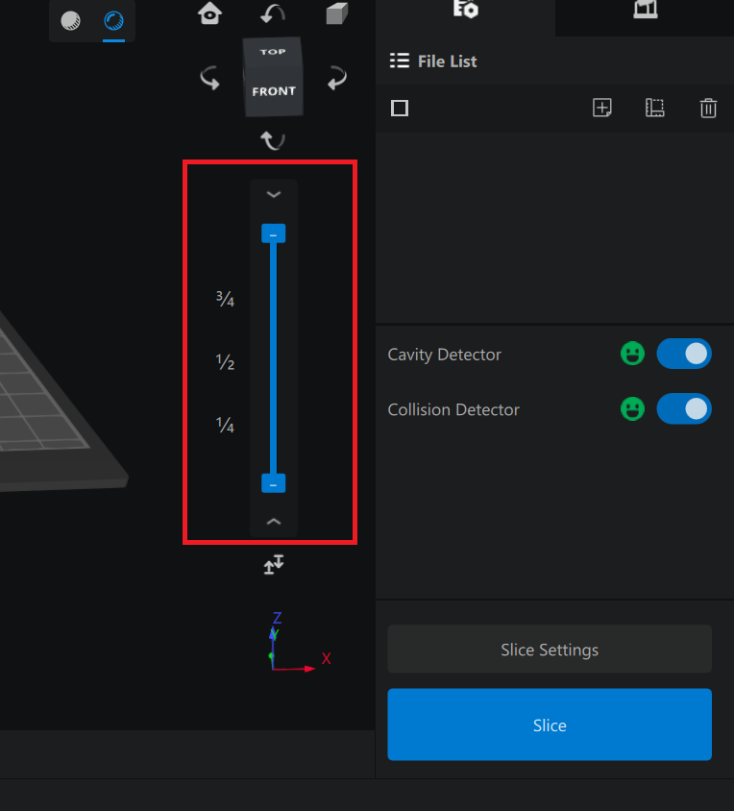Rotate view right with curved arrow
The width and height of the screenshot is (734, 811).
[336, 78]
